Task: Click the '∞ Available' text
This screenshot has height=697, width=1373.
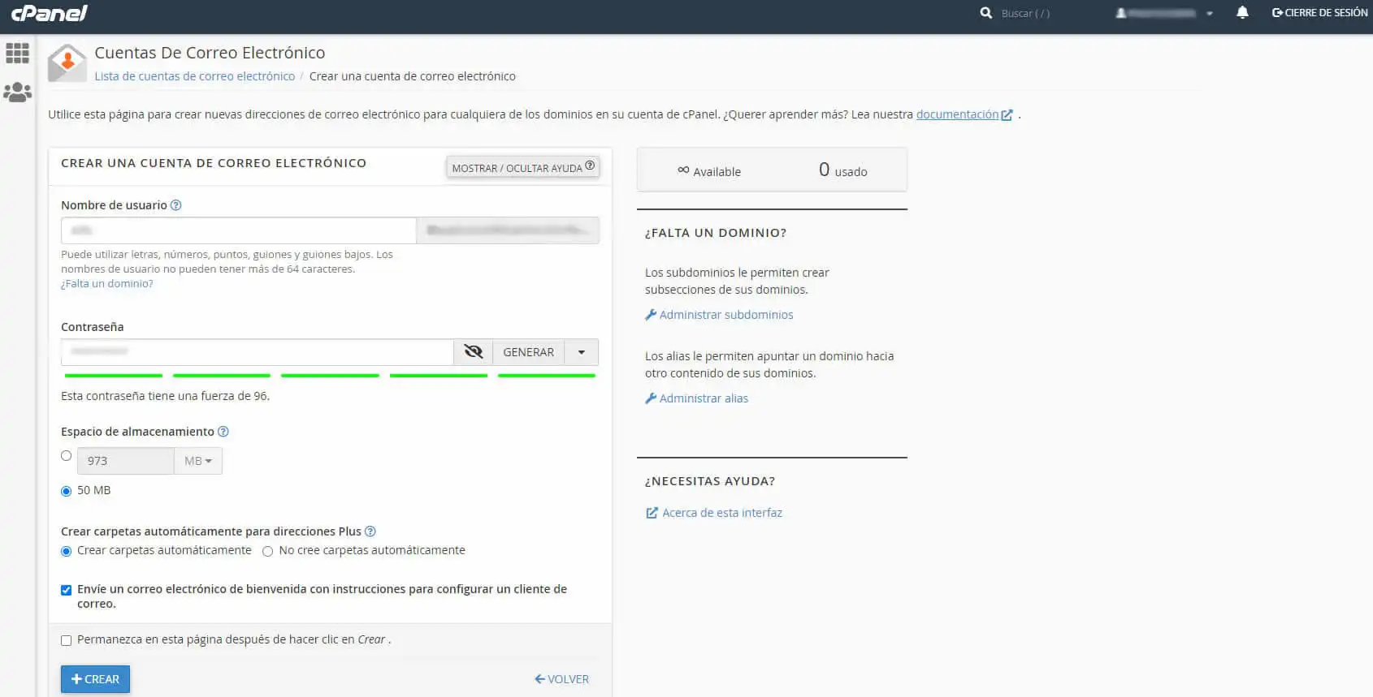Action: 709,171
